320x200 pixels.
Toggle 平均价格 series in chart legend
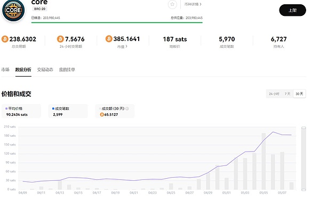[14, 109]
